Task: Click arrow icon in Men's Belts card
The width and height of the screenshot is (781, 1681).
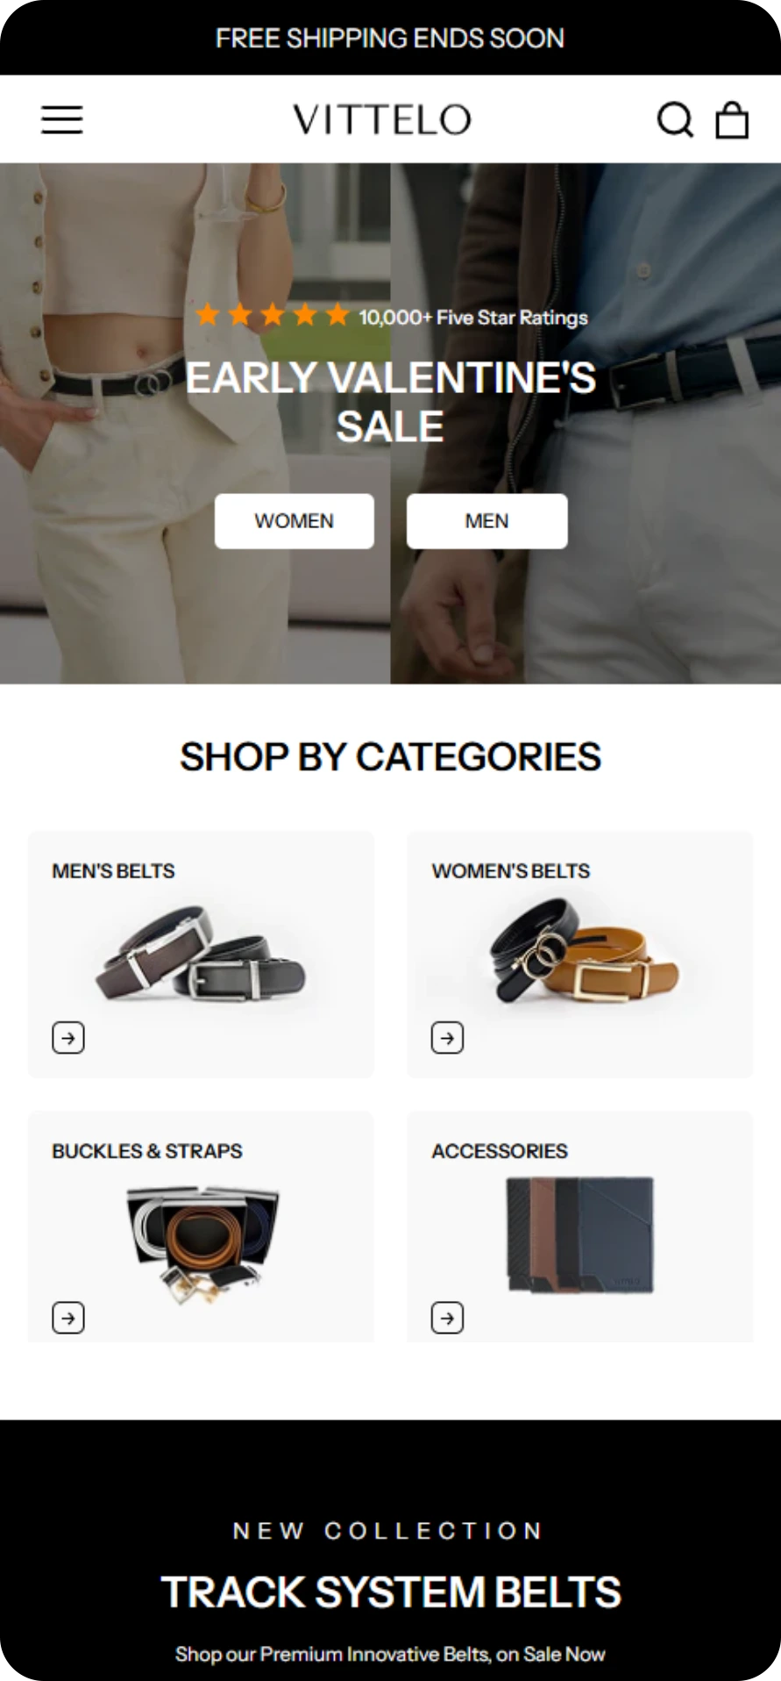Action: (68, 1038)
